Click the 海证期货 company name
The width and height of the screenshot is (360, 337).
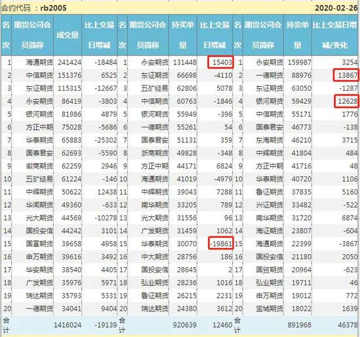click(x=270, y=231)
